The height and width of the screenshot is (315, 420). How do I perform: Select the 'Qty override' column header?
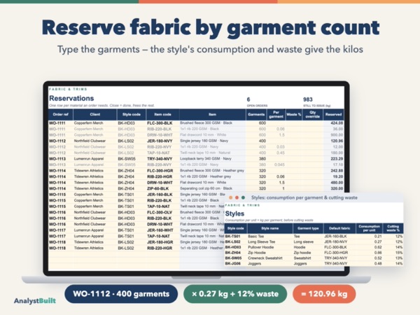(313, 114)
